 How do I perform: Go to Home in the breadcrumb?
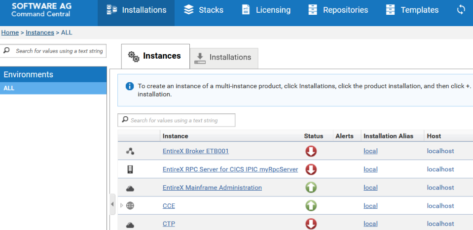[x=10, y=33]
